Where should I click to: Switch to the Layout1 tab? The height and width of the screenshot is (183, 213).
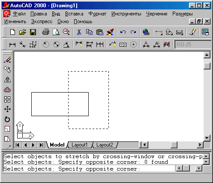(80, 145)
